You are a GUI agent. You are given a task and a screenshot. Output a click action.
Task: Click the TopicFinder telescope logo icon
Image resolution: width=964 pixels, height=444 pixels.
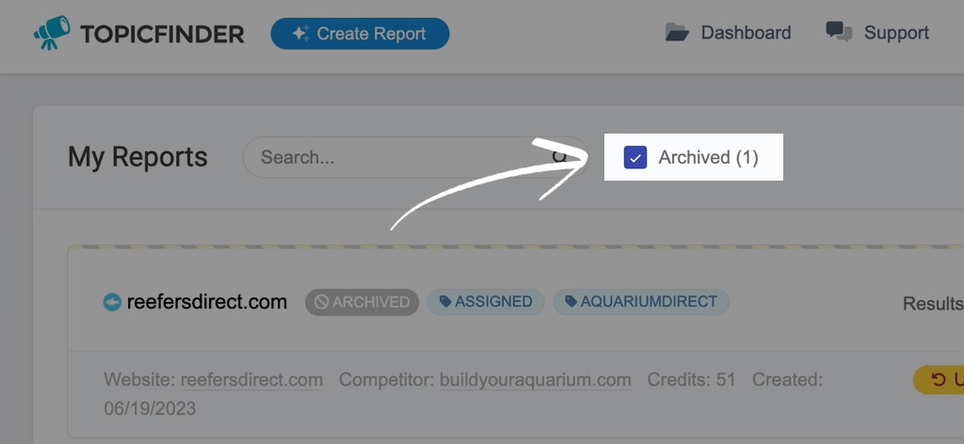click(x=52, y=33)
